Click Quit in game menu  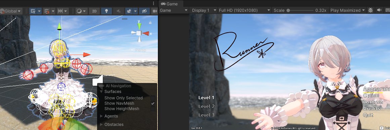point(368,115)
